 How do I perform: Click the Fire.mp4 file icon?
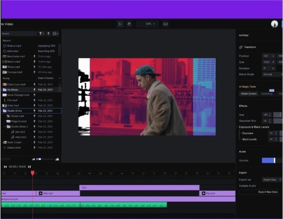click(x=5, y=100)
